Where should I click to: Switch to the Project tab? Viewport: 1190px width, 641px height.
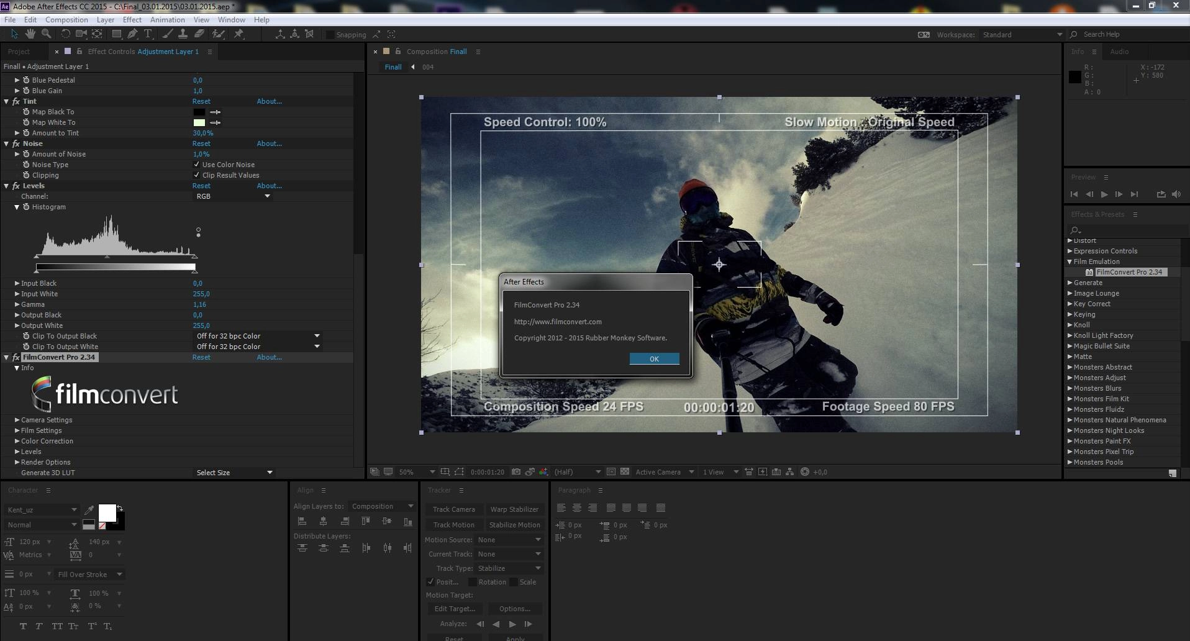pyautogui.click(x=19, y=52)
